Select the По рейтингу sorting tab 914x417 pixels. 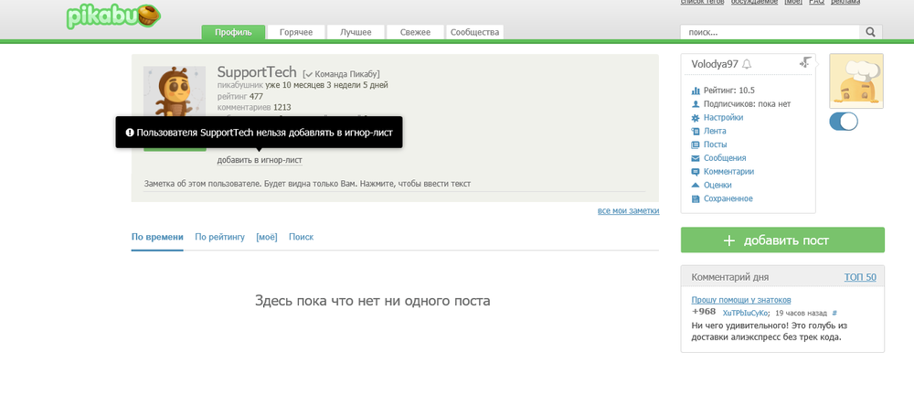219,237
